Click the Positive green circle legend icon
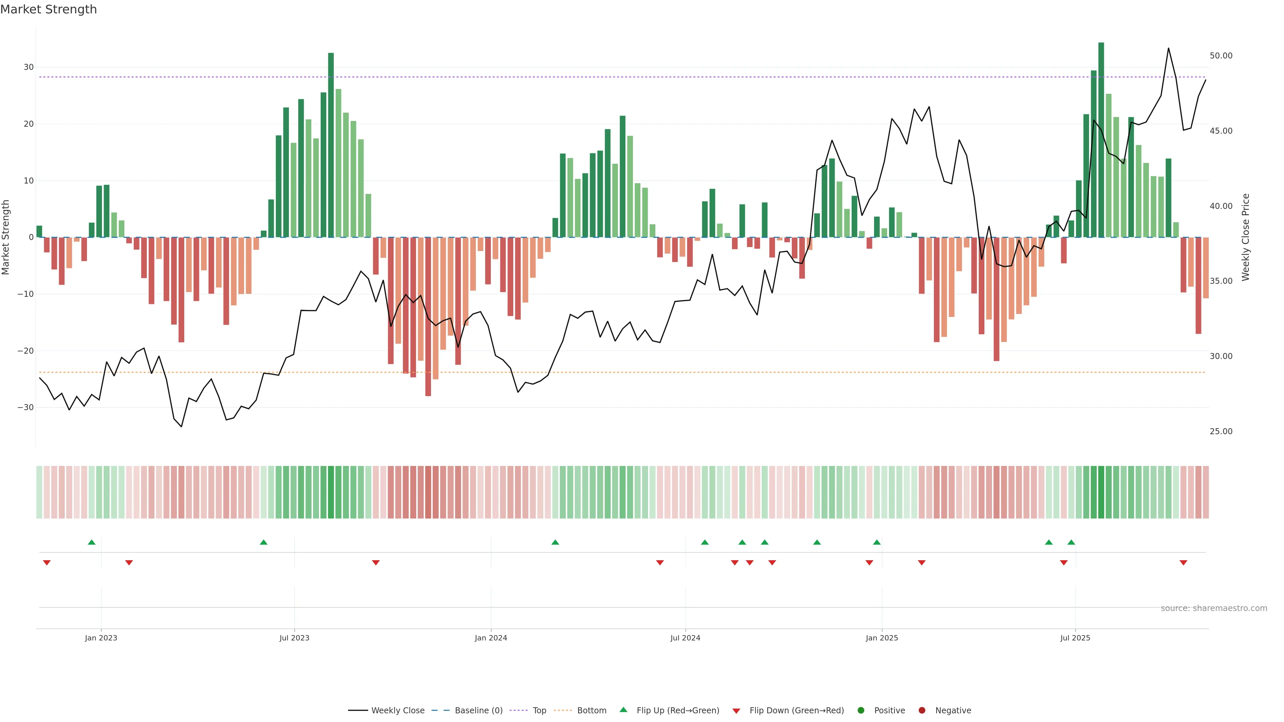 [x=861, y=710]
